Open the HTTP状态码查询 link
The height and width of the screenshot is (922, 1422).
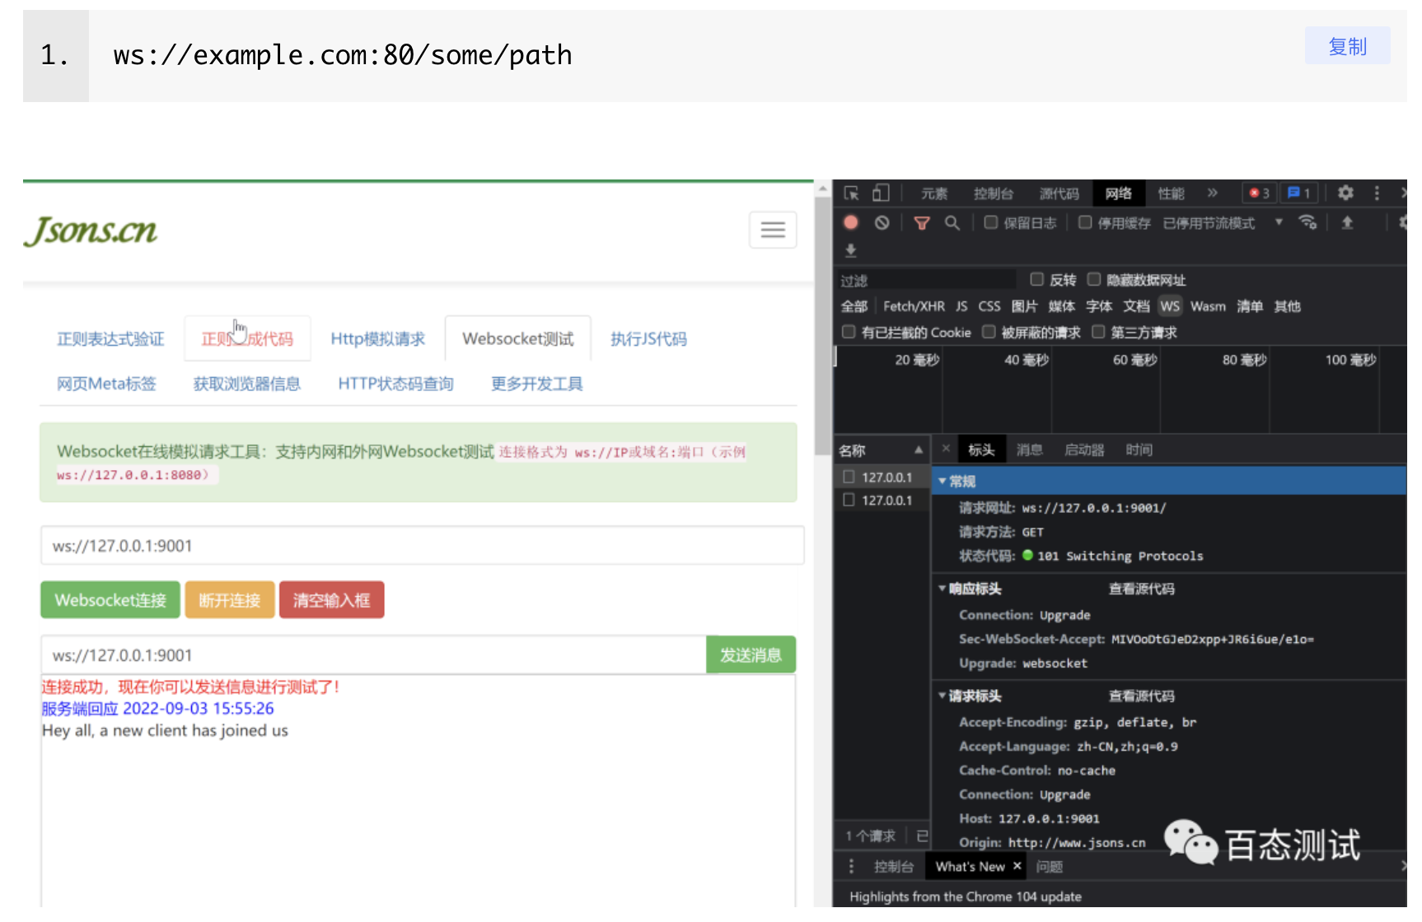tap(396, 384)
